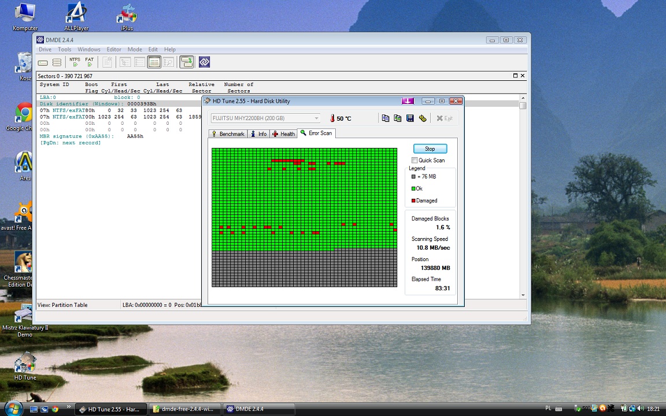Stop the running error scan
The height and width of the screenshot is (416, 666).
pos(430,148)
